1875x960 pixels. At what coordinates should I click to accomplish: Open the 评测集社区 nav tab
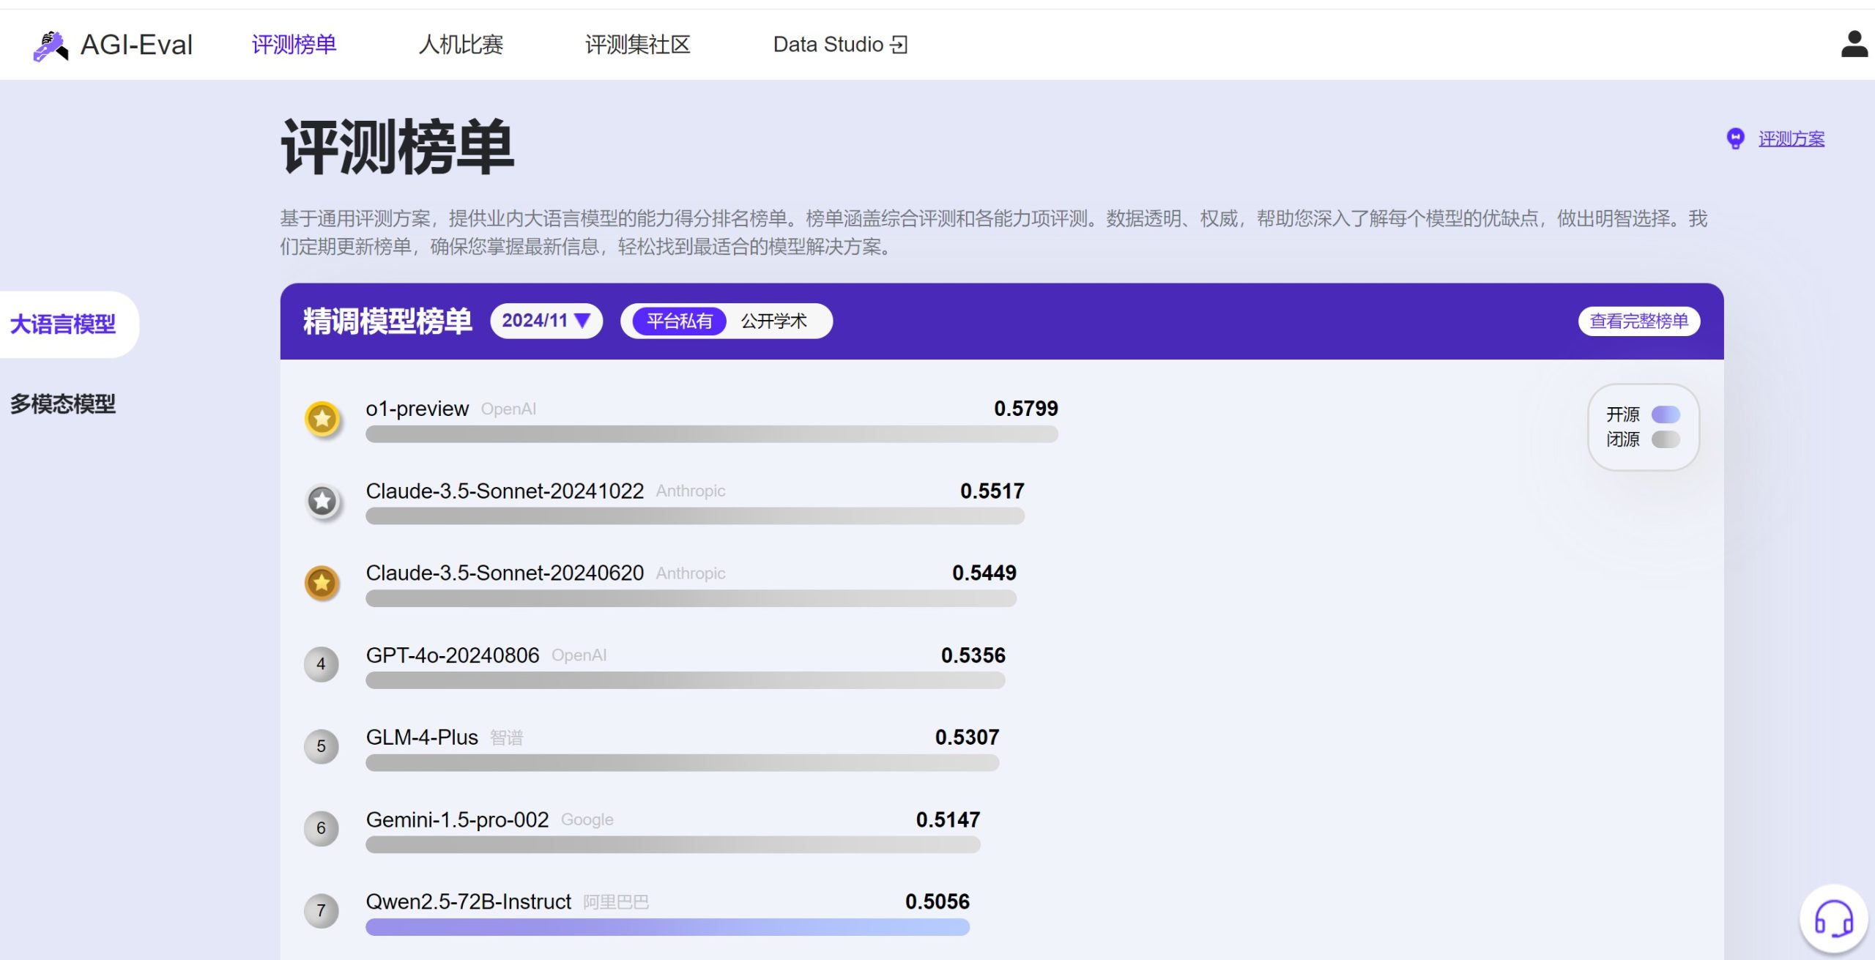[x=637, y=45]
